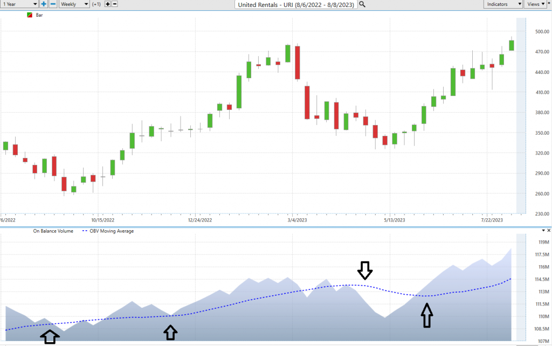Click the 7/22/2023 date axis label

[492, 220]
